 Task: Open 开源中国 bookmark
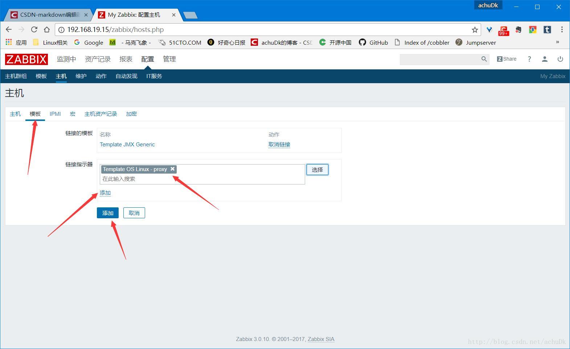(x=335, y=42)
